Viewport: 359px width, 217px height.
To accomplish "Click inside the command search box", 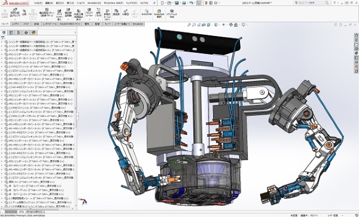I will [x=311, y=3].
